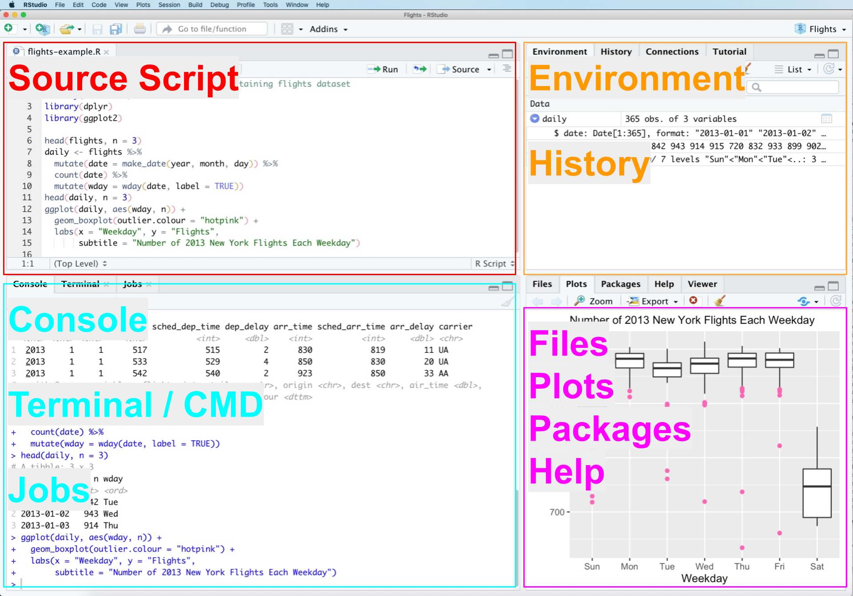Open the (Top Level) scope selector
This screenshot has width=853, height=596.
tap(80, 264)
